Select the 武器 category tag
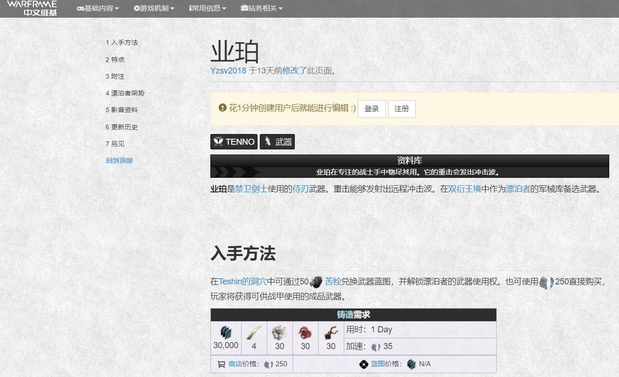Screen dimensions: 619x377 [277, 141]
